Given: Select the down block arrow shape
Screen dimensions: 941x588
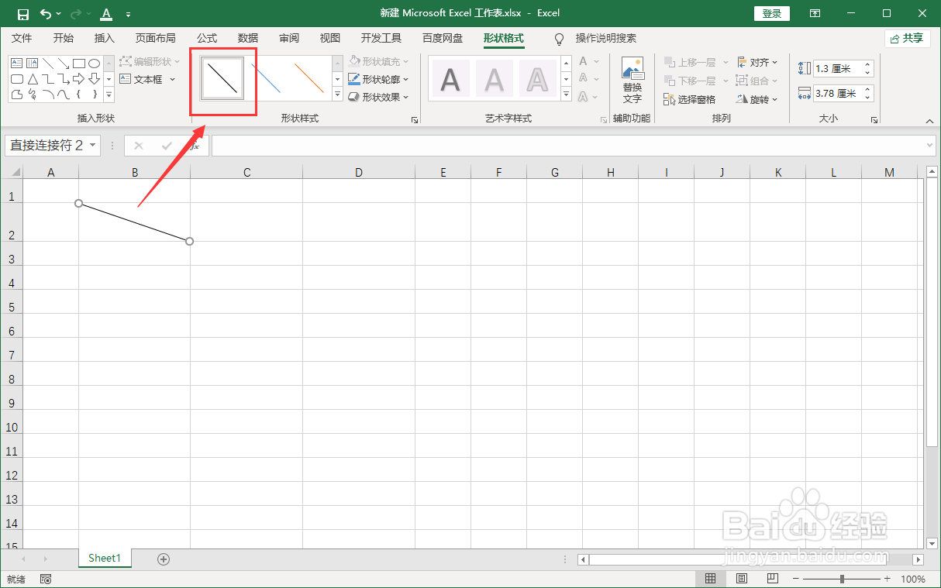Looking at the screenshot, I should pyautogui.click(x=94, y=79).
